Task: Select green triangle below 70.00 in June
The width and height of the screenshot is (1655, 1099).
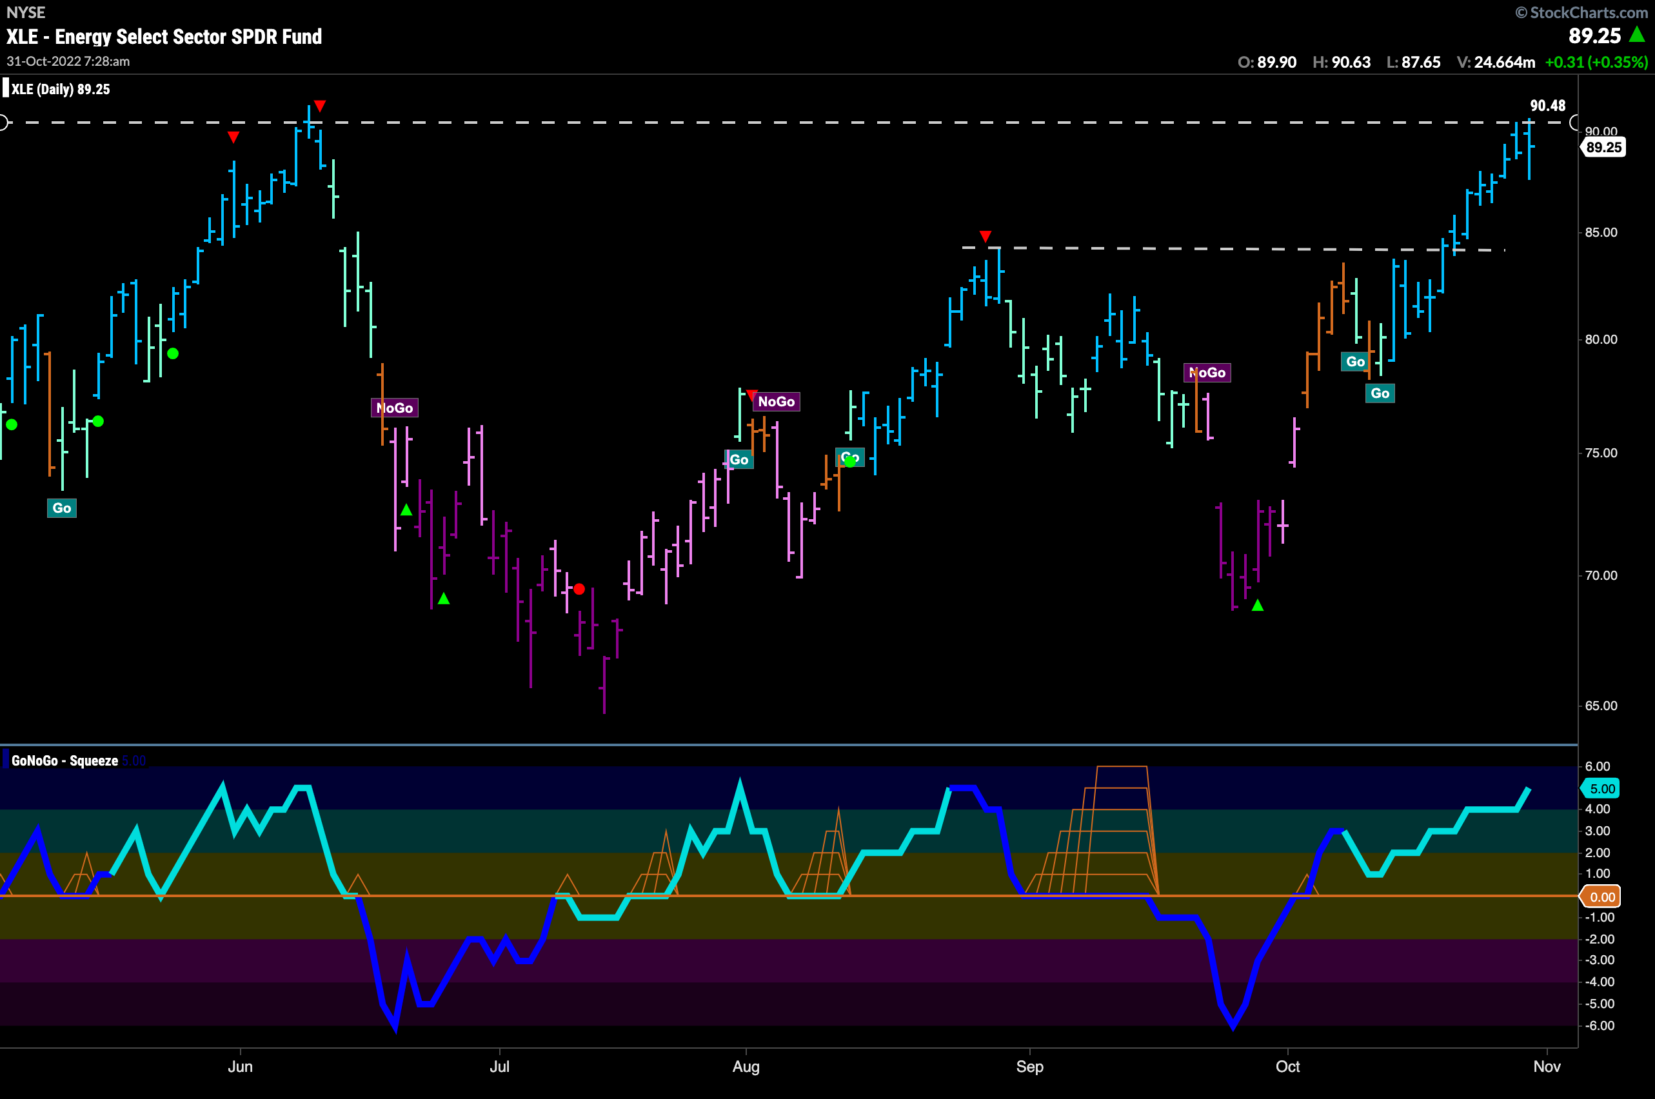Action: point(444,599)
